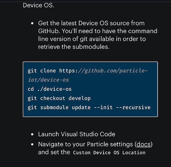
Task: Click the bullet before "Launch Visual Studio Code"
Action: pyautogui.click(x=32, y=134)
